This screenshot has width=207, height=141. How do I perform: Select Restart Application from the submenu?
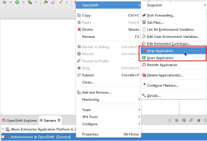(x=162, y=65)
